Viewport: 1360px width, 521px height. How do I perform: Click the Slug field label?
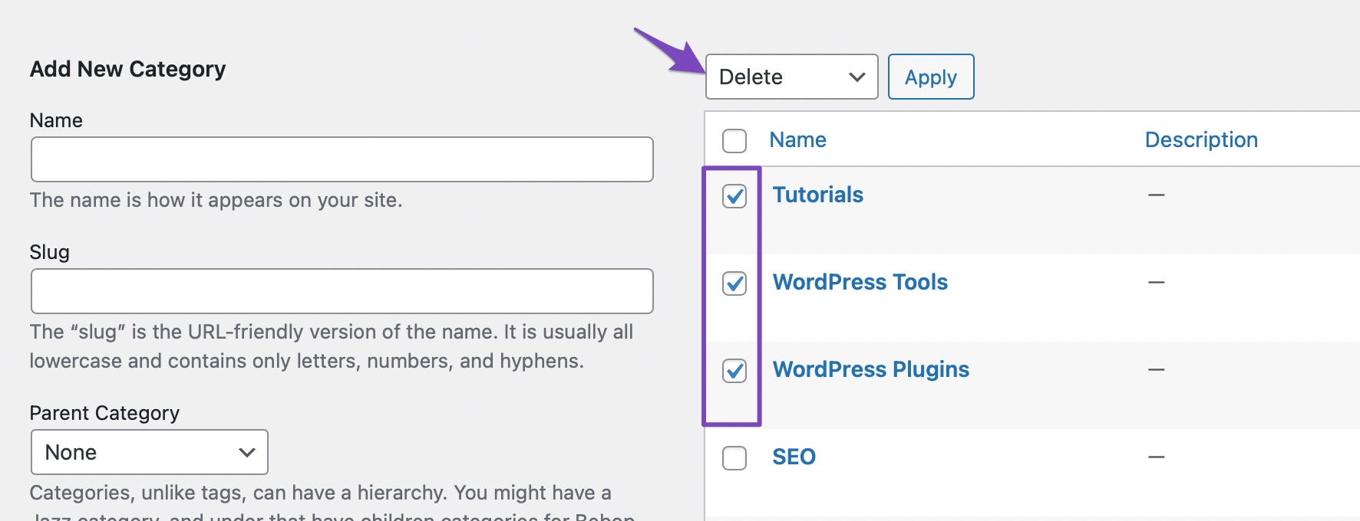click(x=50, y=252)
